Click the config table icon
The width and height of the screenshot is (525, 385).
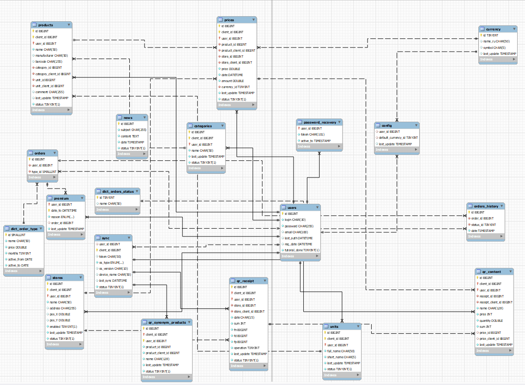pos(378,126)
